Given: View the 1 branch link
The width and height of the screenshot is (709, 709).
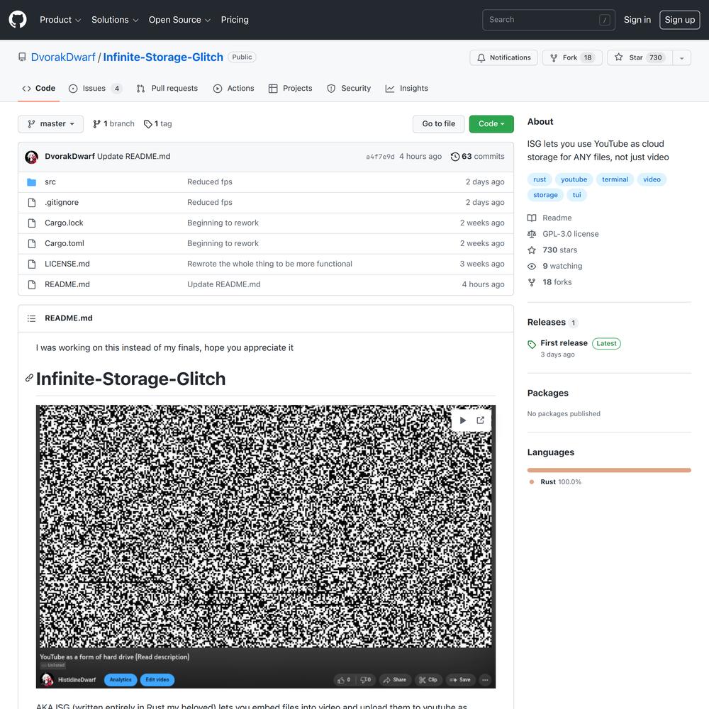Looking at the screenshot, I should (x=113, y=124).
